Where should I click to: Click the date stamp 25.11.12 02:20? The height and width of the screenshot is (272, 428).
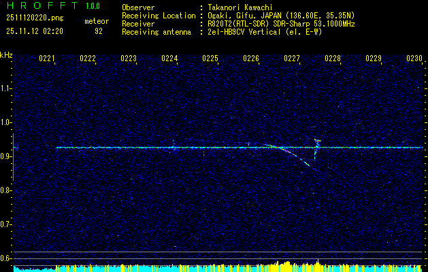coord(35,31)
